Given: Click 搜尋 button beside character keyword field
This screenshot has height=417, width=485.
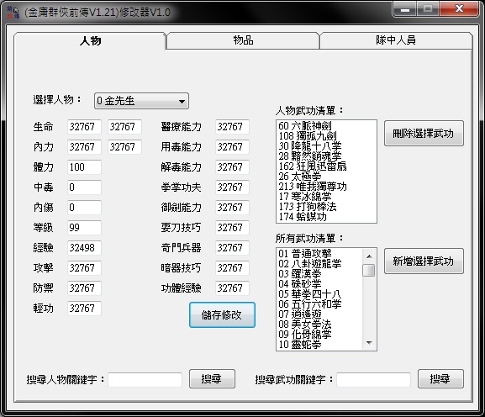Looking at the screenshot, I should (x=212, y=378).
